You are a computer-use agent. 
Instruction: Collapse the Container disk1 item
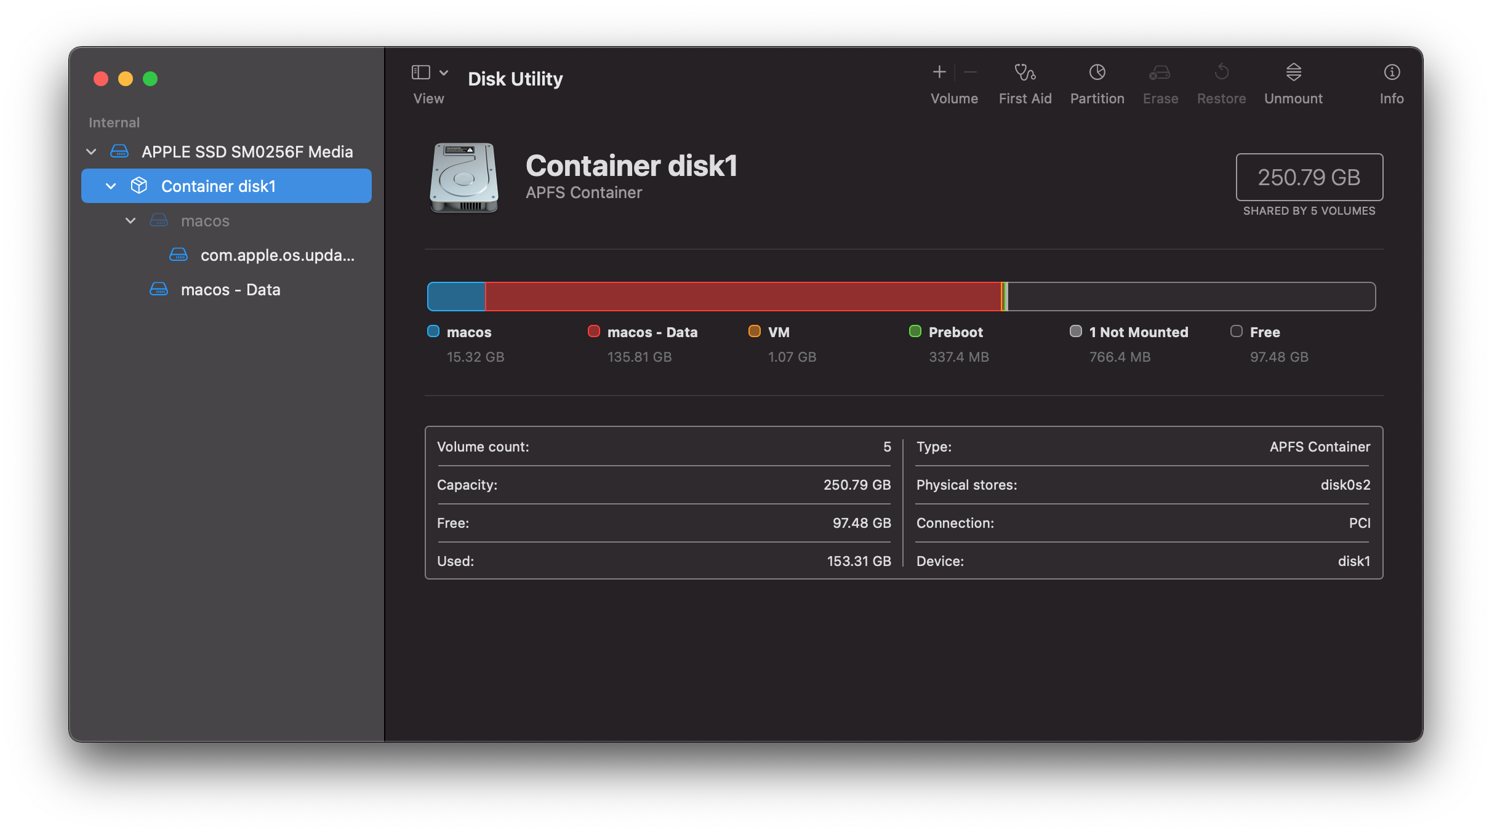[x=111, y=186]
